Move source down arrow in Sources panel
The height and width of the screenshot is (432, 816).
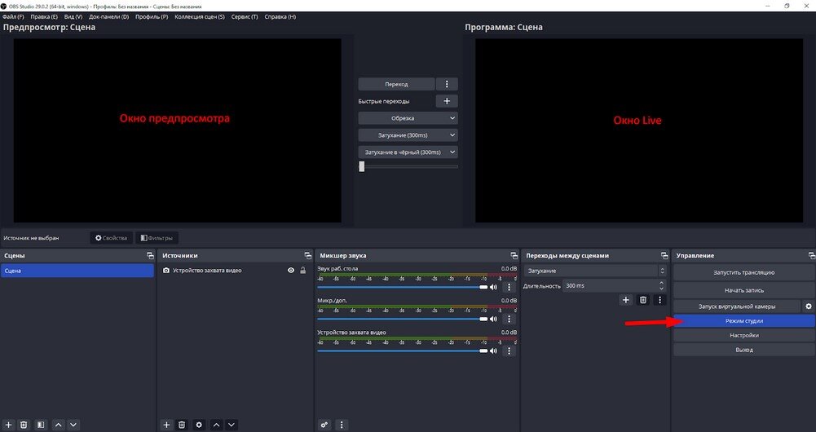(232, 425)
